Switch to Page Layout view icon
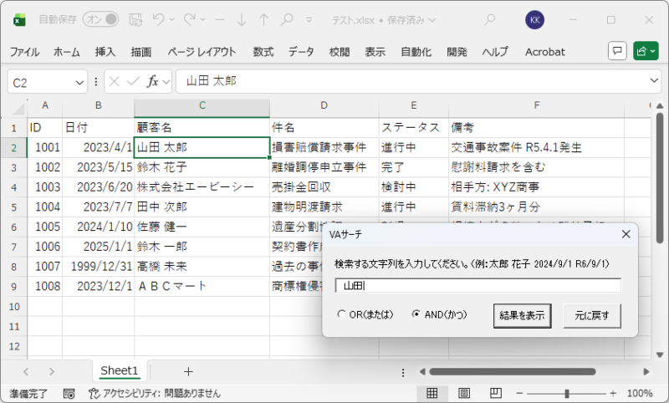This screenshot has width=669, height=403. pyautogui.click(x=464, y=393)
